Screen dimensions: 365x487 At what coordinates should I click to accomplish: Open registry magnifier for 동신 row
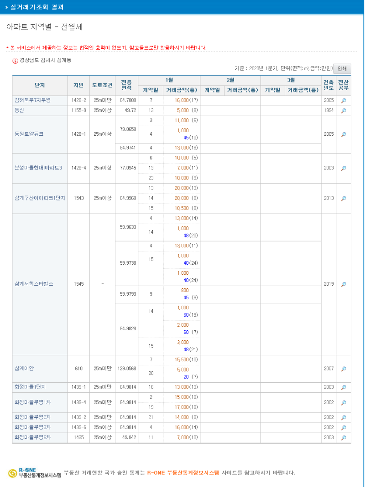tap(344, 111)
